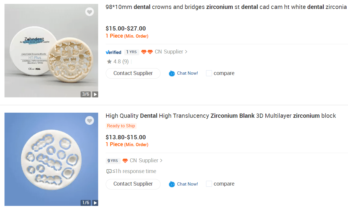Image resolution: width=348 pixels, height=208 pixels.
Task: Favorite the Zahndent zirconia block listing
Action: pos(90,12)
